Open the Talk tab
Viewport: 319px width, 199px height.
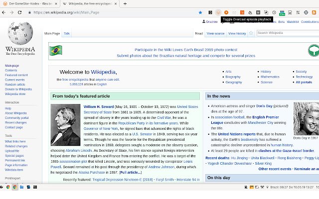tap(66, 33)
